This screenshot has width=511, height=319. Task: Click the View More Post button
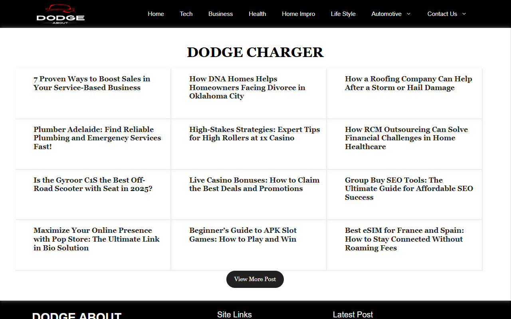[x=255, y=279]
